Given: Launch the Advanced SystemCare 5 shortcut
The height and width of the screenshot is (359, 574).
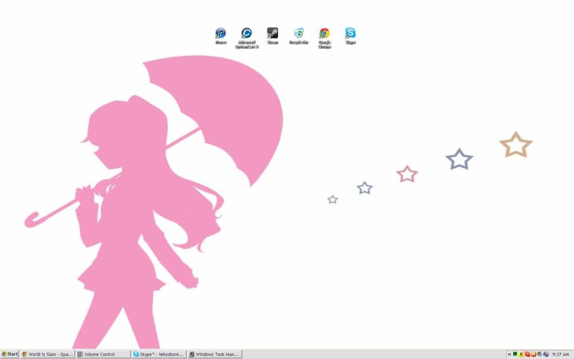Looking at the screenshot, I should coord(247,34).
